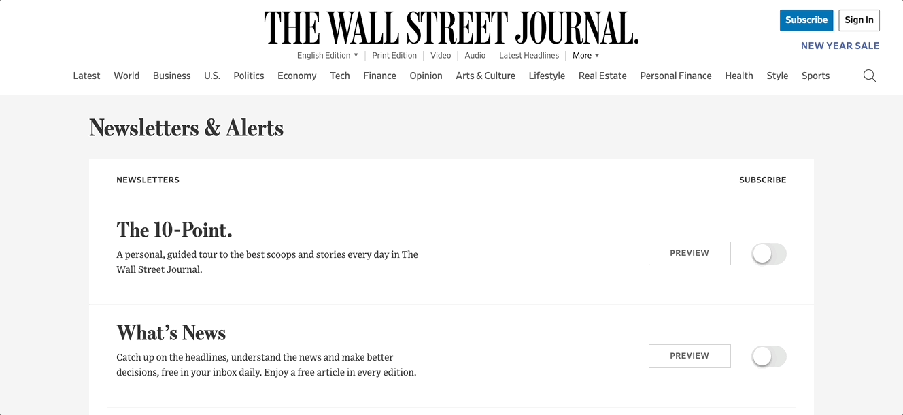Click The Wall Street Journal logo
Image resolution: width=903 pixels, height=415 pixels.
[x=451, y=28]
